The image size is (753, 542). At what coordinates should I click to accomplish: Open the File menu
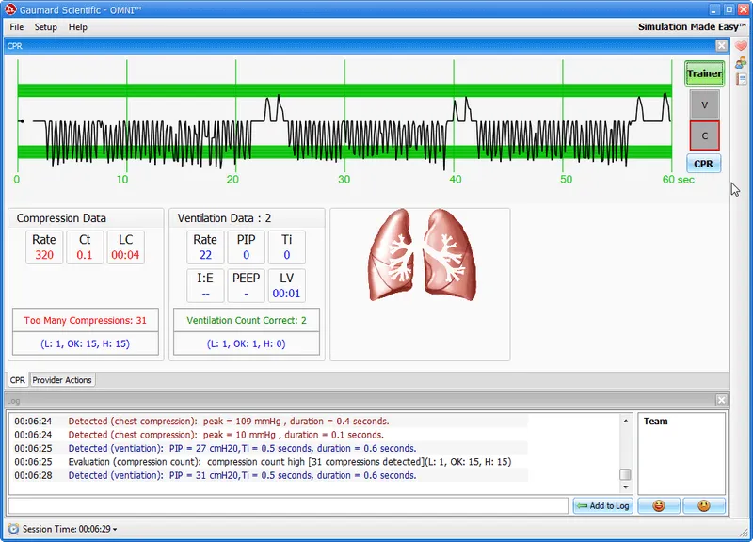point(17,27)
